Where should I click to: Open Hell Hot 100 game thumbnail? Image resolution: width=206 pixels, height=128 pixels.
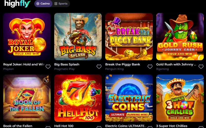pyautogui.click(x=78, y=98)
